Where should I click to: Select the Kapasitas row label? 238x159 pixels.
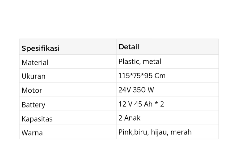[x=37, y=119]
